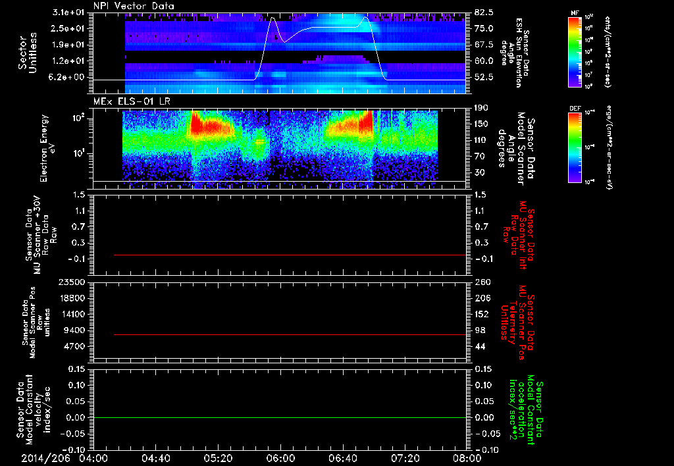Image resolution: width=674 pixels, height=466 pixels.
Task: Click the 10¹² tick on NF color bar
Action: (x=590, y=17)
